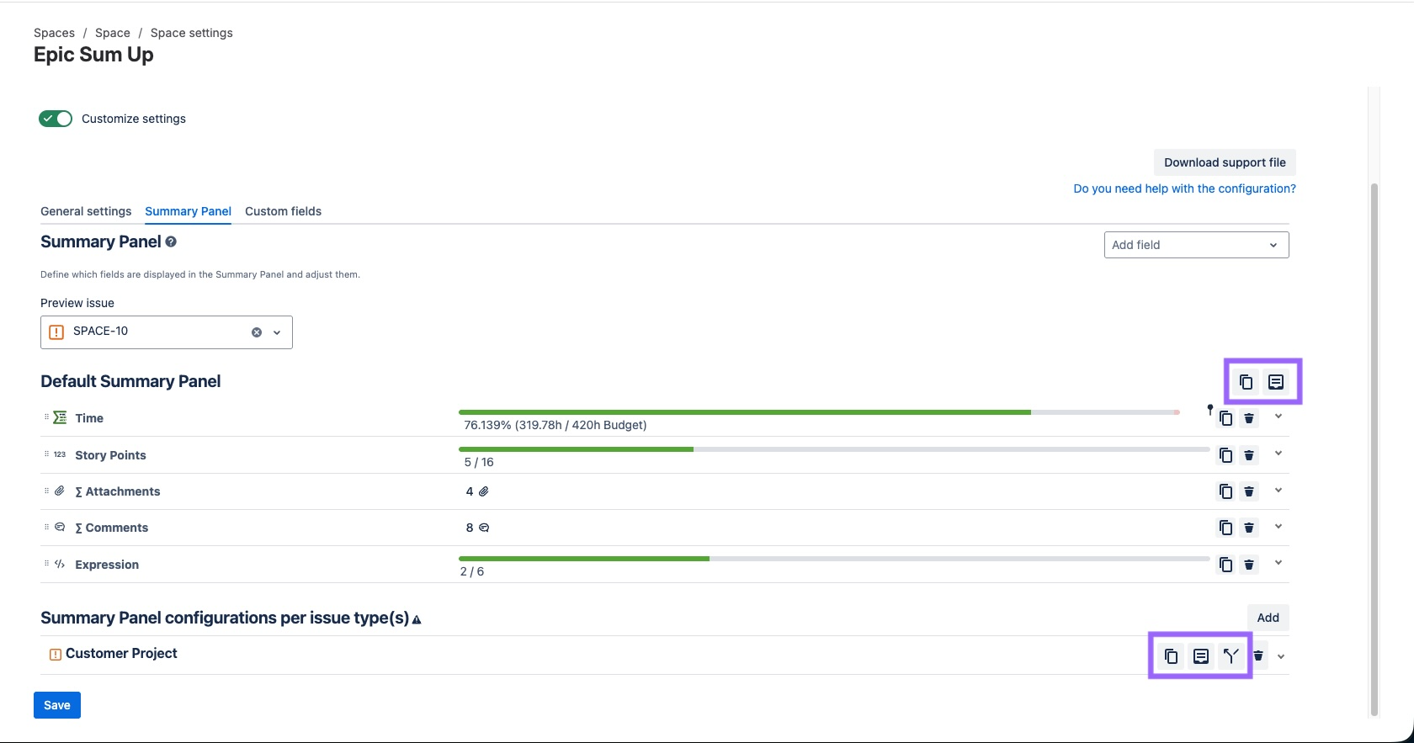The image size is (1414, 743).
Task: Clear the SPACE-10 preview issue selection
Action: [x=257, y=332]
